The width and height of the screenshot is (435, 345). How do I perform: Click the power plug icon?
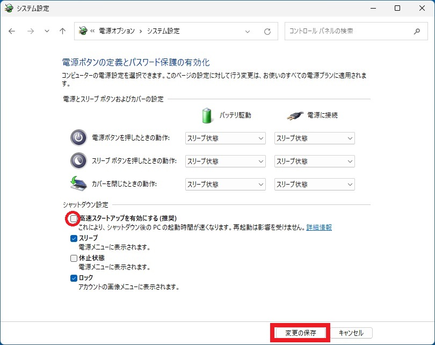tap(295, 115)
